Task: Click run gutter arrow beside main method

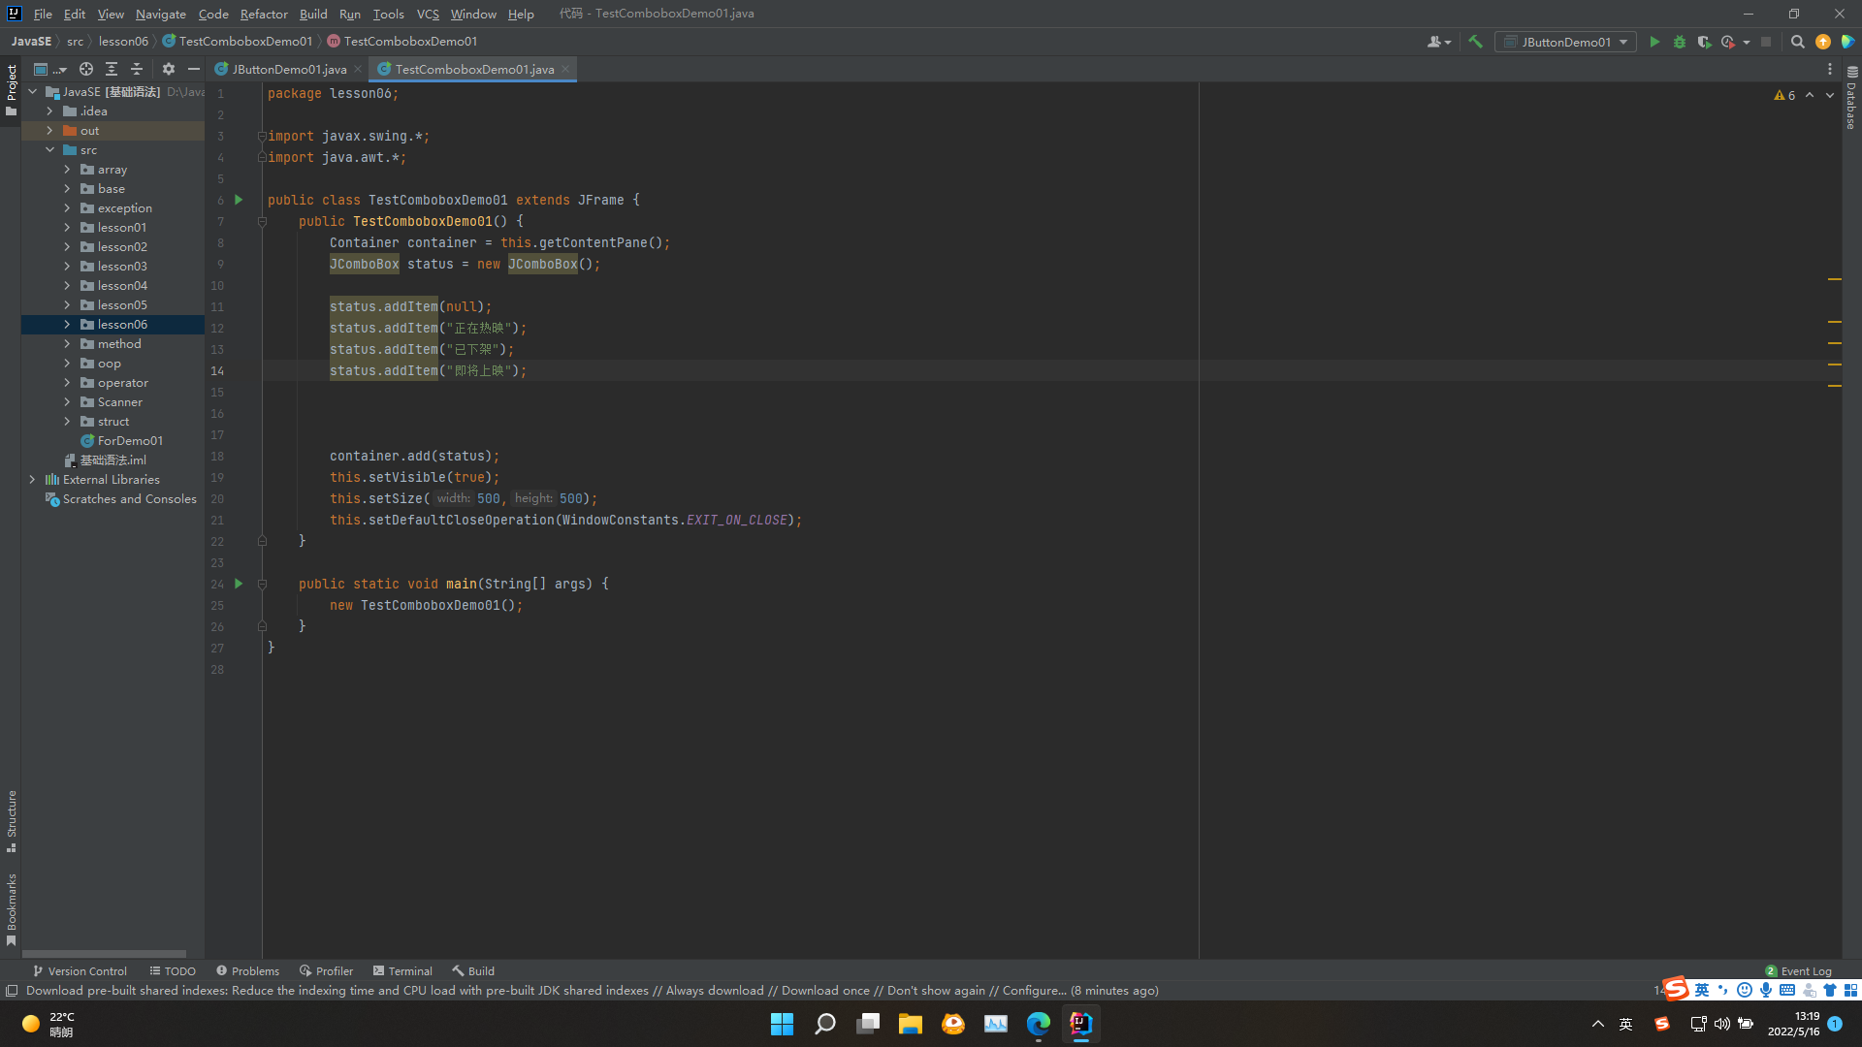Action: point(239,584)
